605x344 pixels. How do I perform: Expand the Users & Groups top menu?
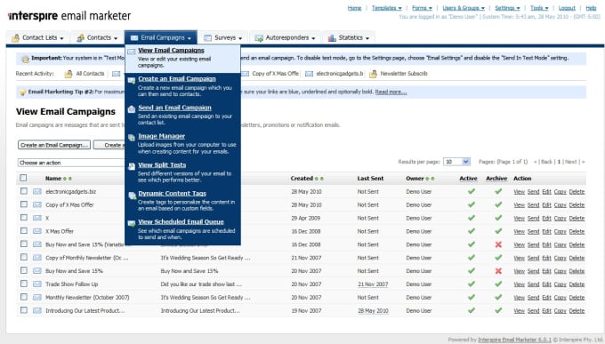pyautogui.click(x=464, y=8)
